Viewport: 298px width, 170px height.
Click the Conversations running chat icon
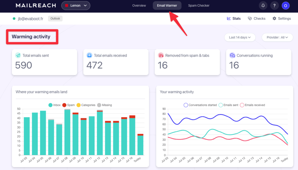click(x=232, y=55)
